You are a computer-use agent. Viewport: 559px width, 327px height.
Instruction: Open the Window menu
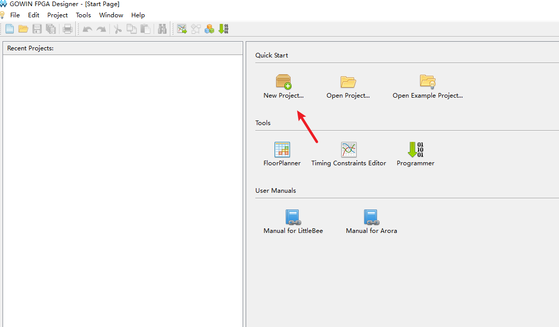click(x=111, y=15)
